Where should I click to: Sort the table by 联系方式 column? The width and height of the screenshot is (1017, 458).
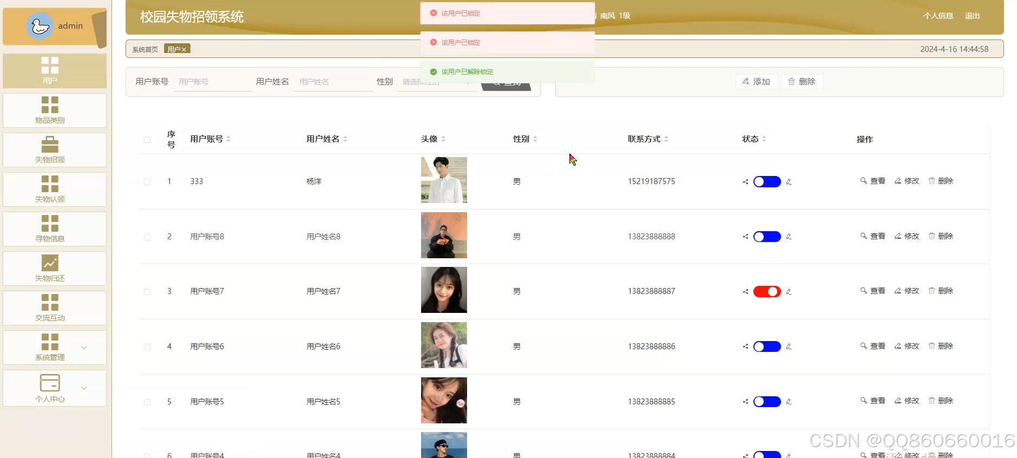(x=666, y=139)
